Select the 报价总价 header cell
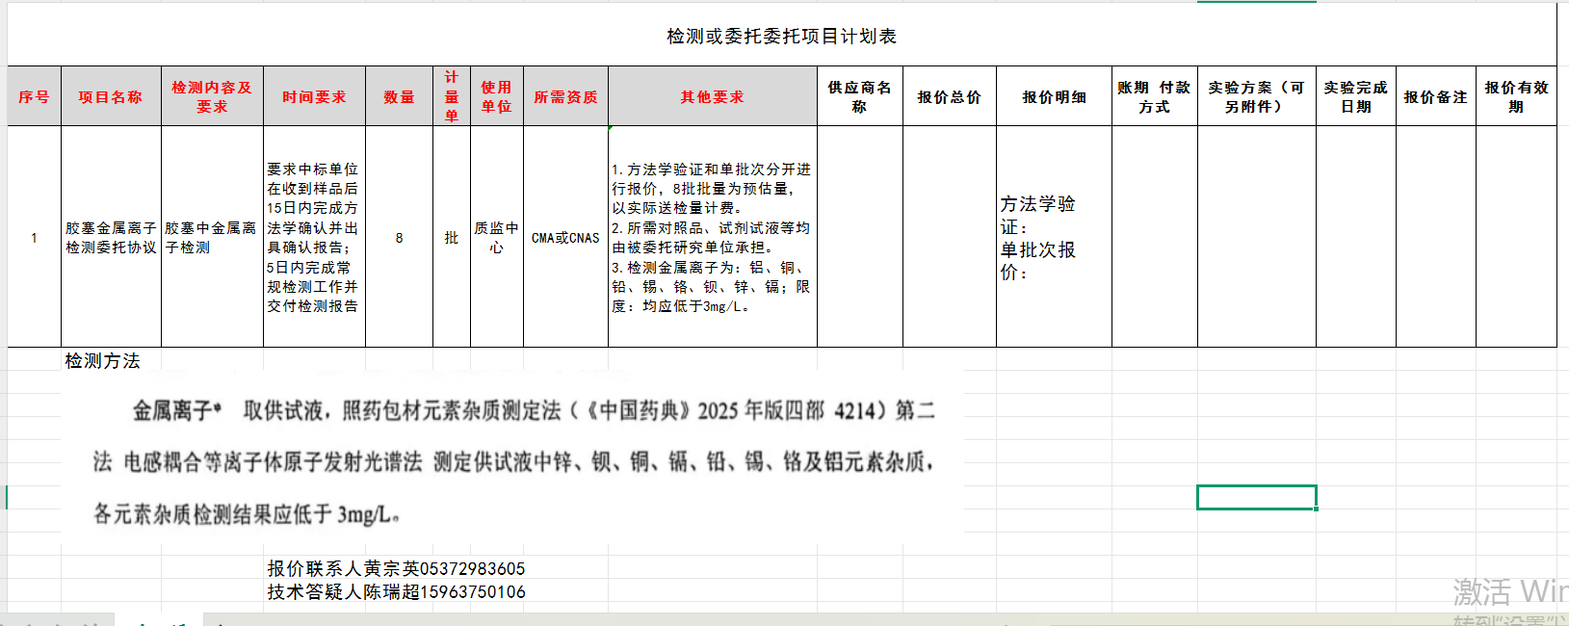 949,97
